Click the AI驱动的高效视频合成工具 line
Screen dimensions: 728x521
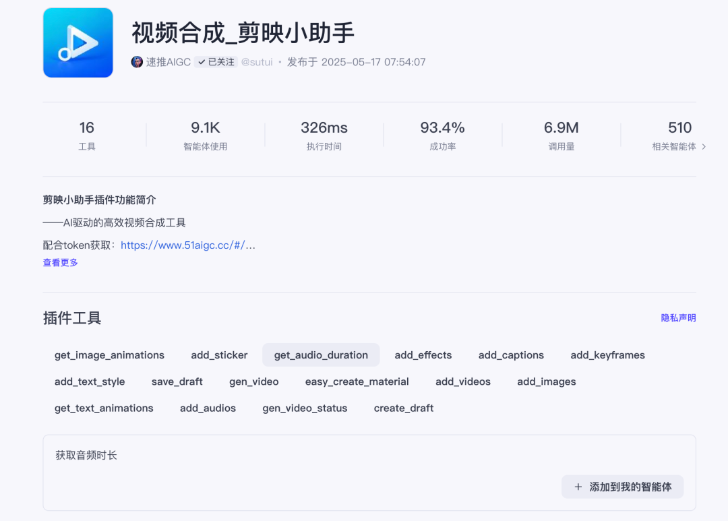coord(114,223)
